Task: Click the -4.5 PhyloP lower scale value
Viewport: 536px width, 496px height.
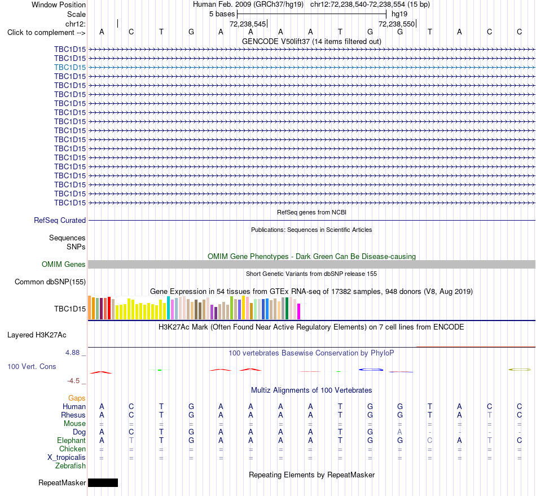Action: [73, 381]
